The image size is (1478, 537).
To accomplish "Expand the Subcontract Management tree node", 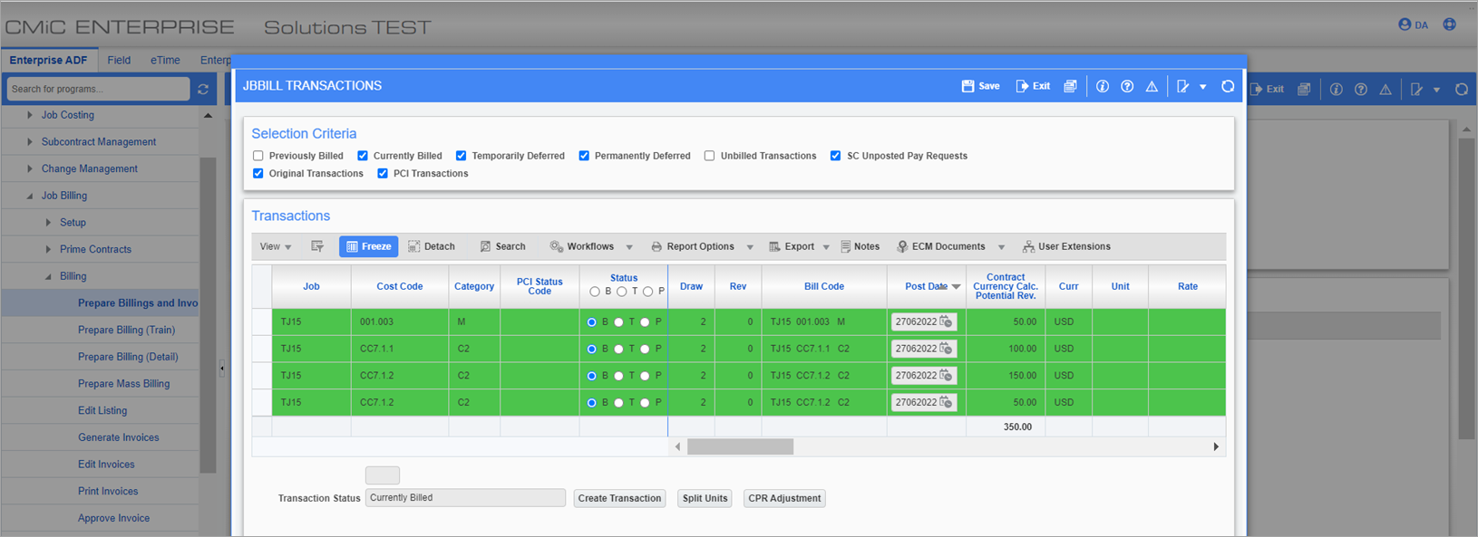I will click(x=30, y=142).
